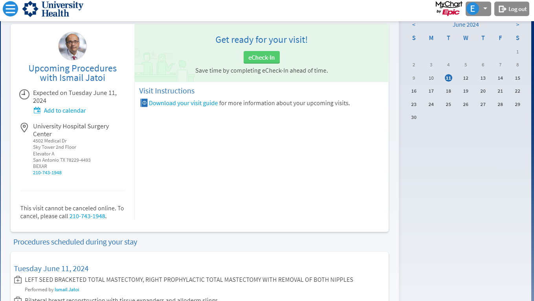
Task: Open the Ismail Jatoi performer link
Action: coord(67,290)
